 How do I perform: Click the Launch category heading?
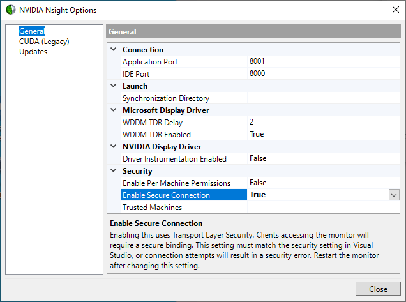click(x=135, y=86)
